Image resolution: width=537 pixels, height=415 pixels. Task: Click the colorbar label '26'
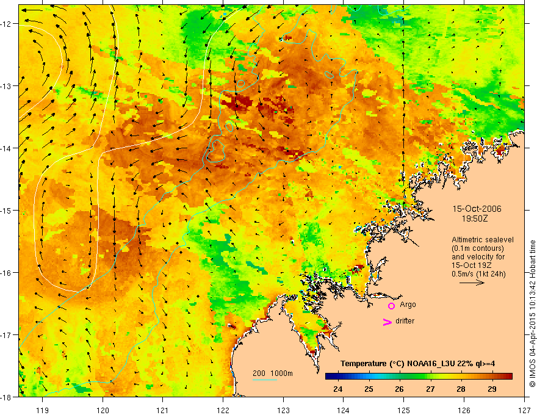point(399,389)
